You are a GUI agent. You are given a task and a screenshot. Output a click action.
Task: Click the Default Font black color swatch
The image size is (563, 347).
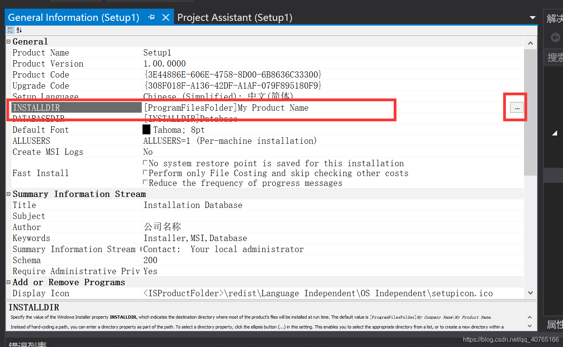(146, 130)
